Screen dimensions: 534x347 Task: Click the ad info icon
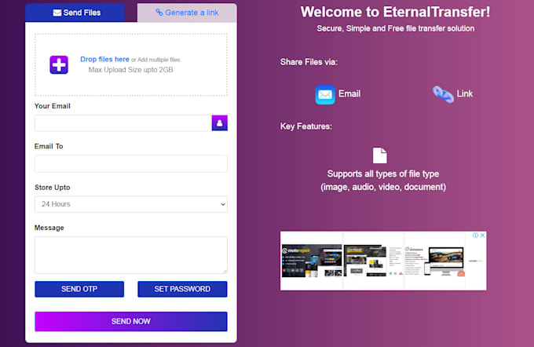(x=475, y=236)
